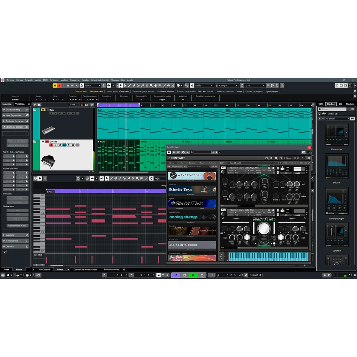Open the Transporte menu
This screenshot has height=357, width=357.
coord(75,80)
